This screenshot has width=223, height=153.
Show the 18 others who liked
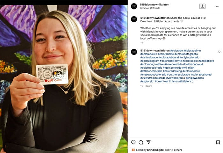(176, 150)
